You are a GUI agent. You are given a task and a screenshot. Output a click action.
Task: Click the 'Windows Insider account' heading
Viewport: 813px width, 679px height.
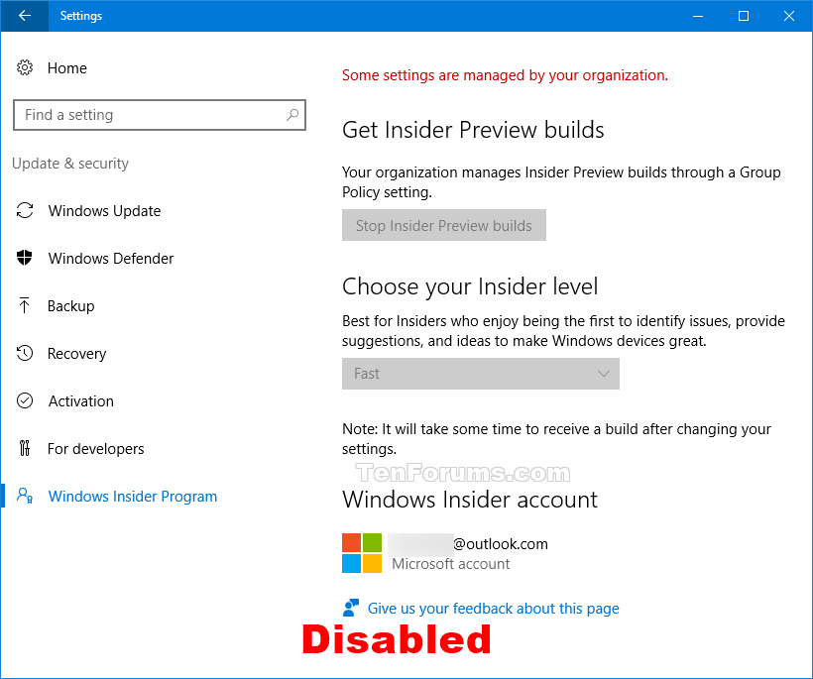[470, 500]
